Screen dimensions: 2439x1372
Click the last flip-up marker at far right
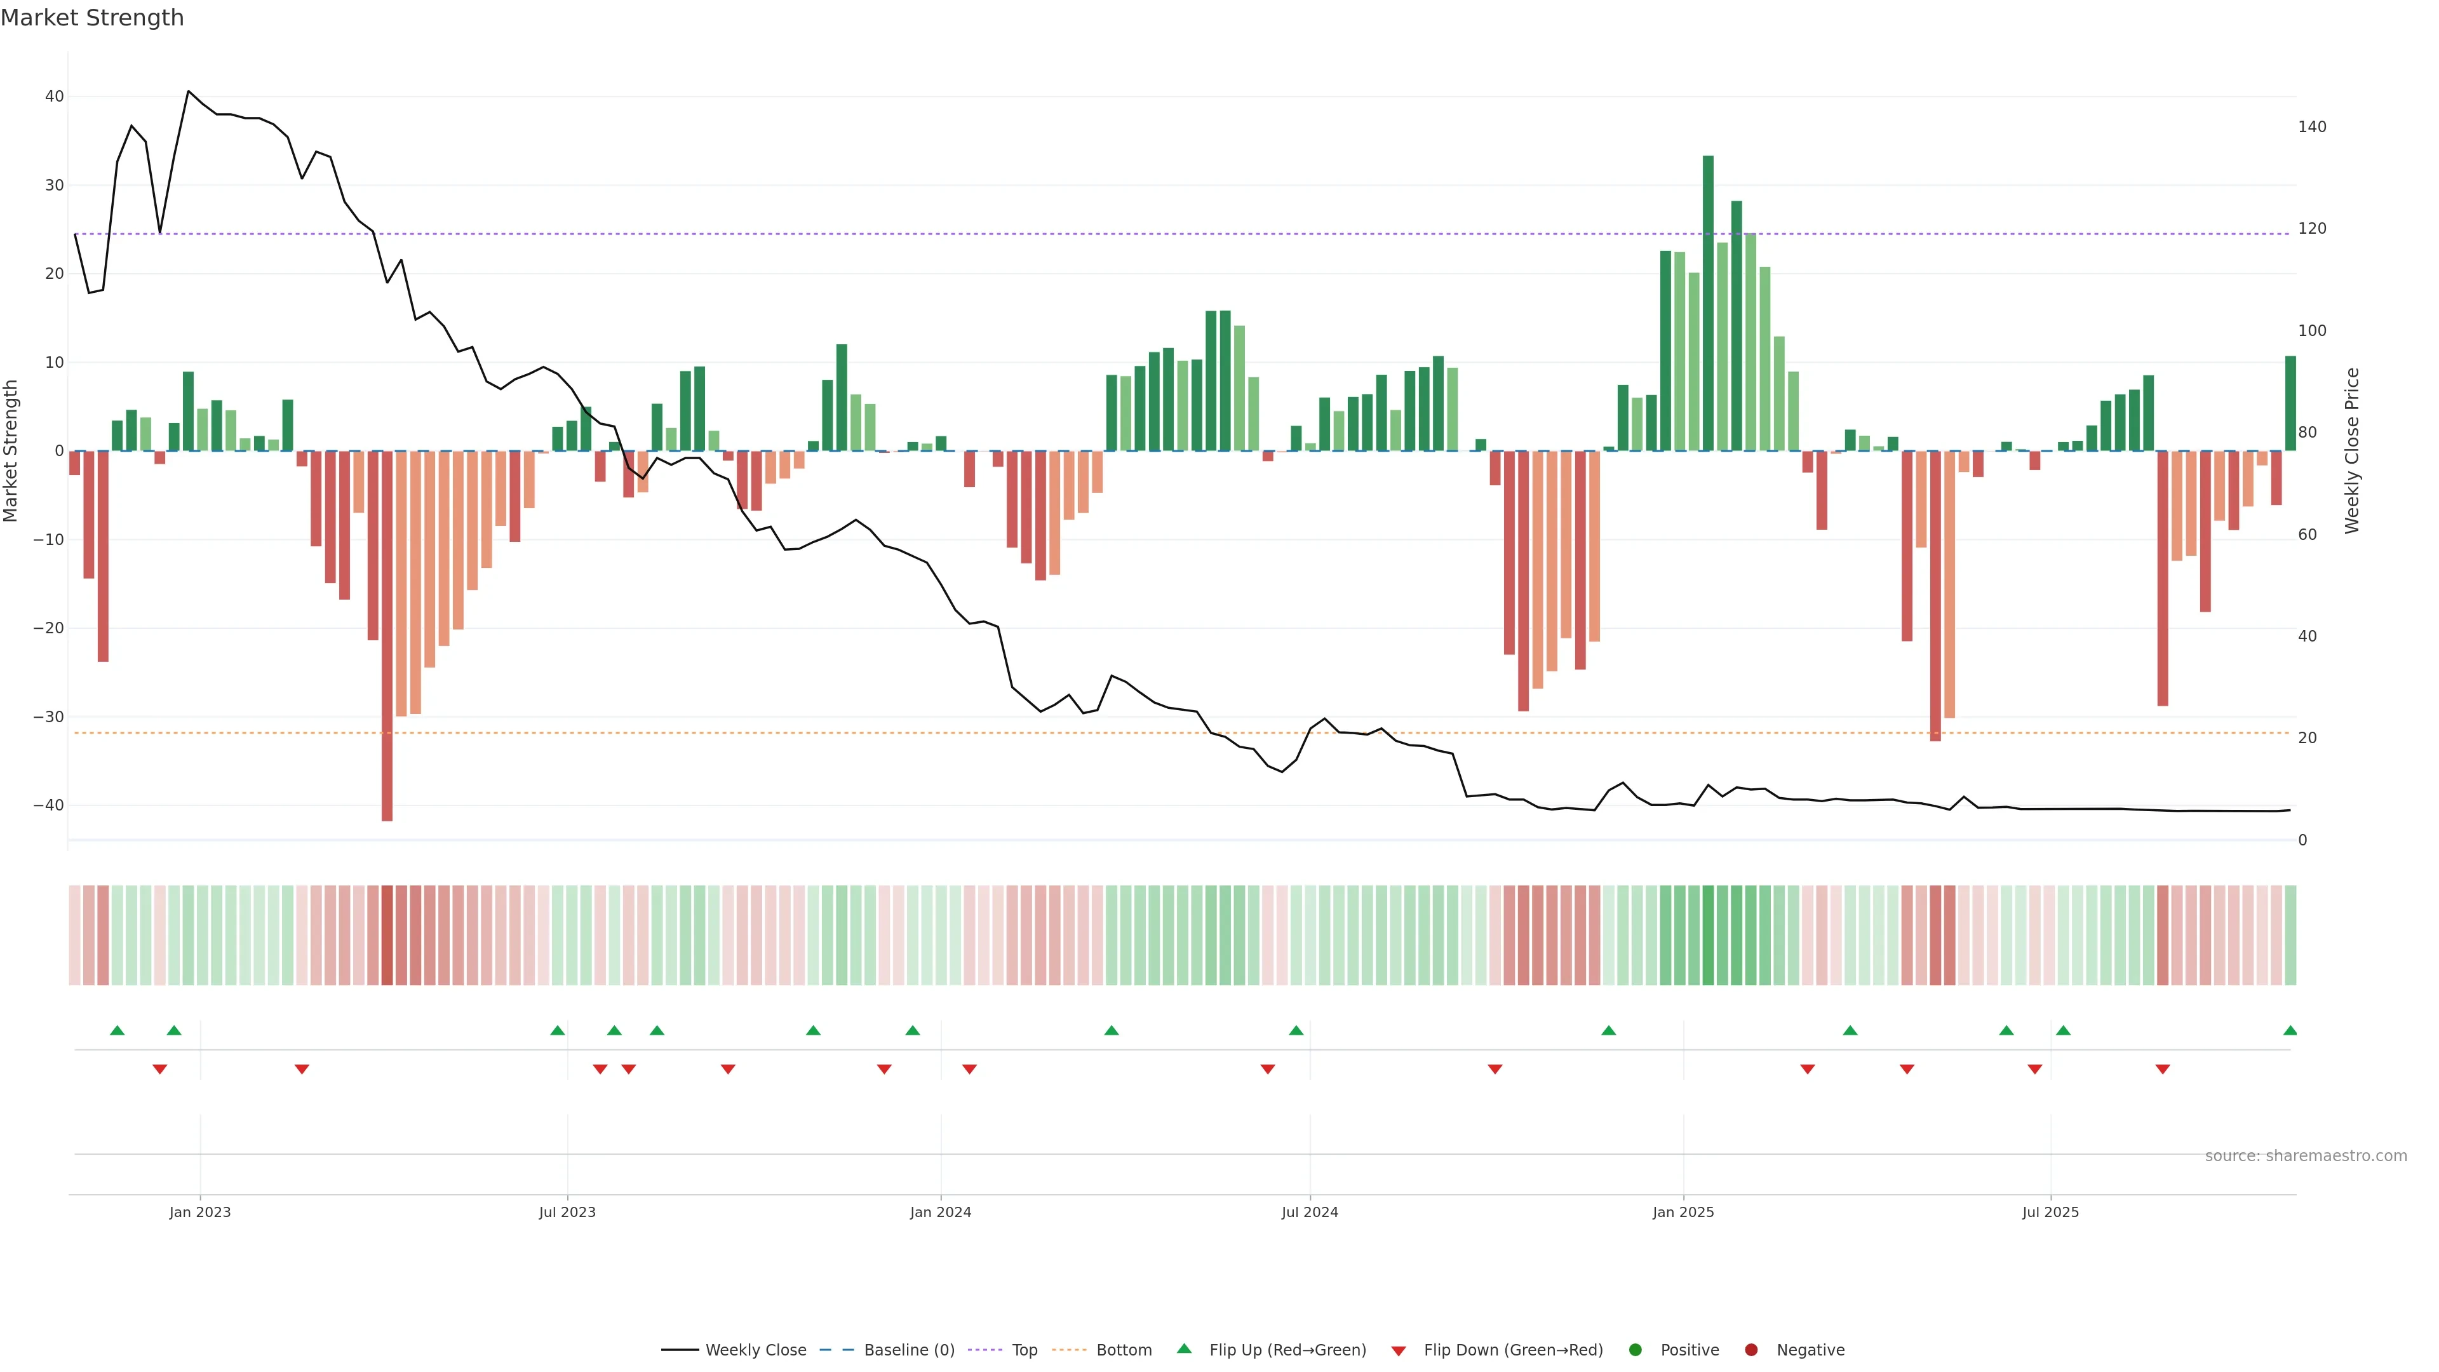(x=2289, y=1030)
